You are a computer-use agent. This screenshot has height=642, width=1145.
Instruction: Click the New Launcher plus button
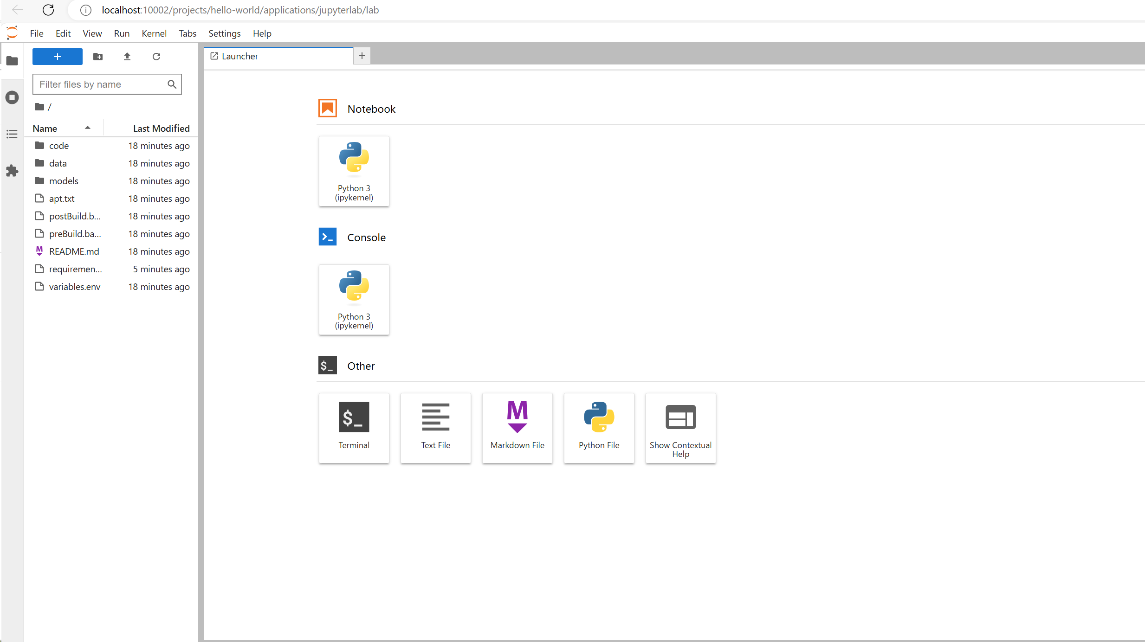57,57
